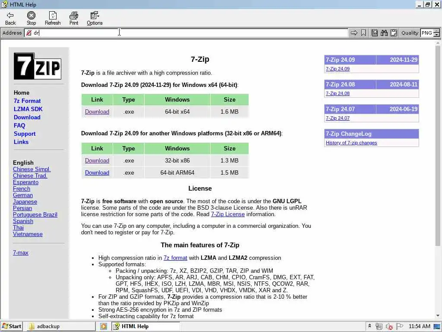
Task: Click the Back toolbar button
Action: [10, 18]
